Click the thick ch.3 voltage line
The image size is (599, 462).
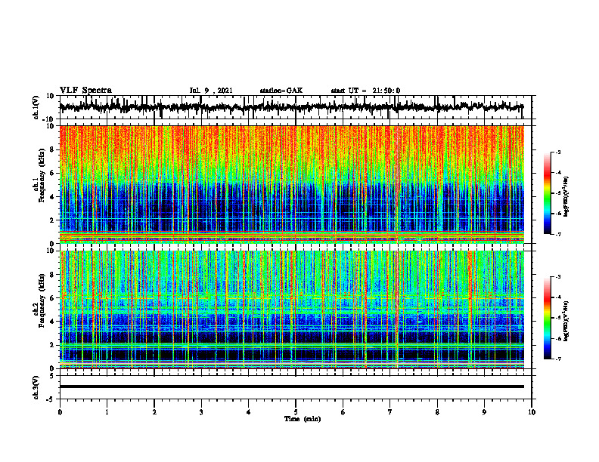coord(291,387)
